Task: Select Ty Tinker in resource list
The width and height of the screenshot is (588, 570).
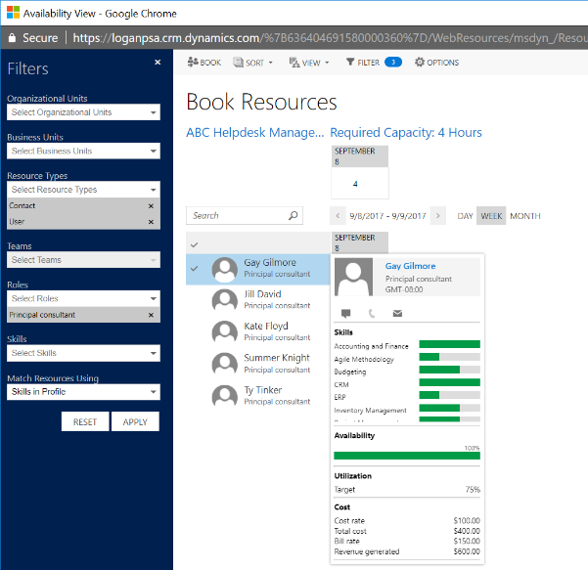Action: [x=257, y=396]
